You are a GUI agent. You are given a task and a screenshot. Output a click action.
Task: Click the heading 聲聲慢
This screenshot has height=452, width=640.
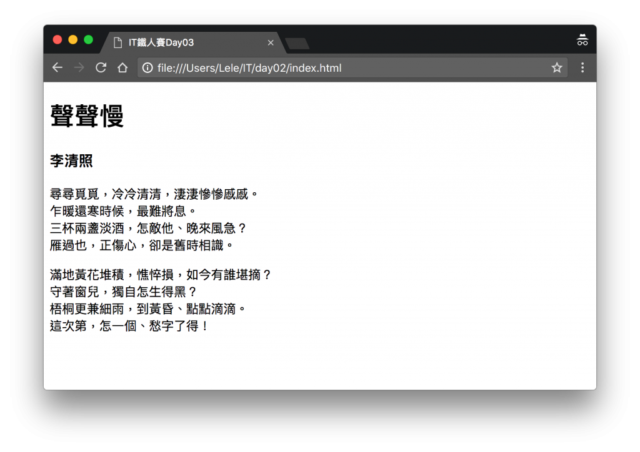(86, 115)
